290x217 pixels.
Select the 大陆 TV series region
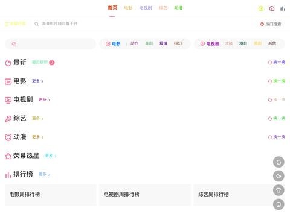[229, 43]
